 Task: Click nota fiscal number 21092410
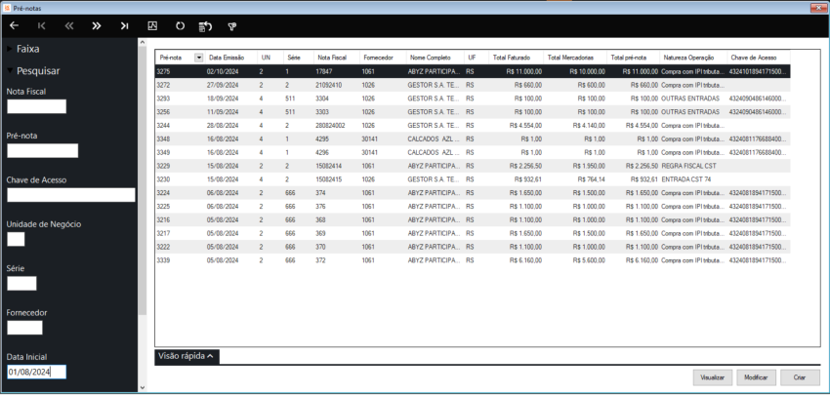click(x=328, y=85)
